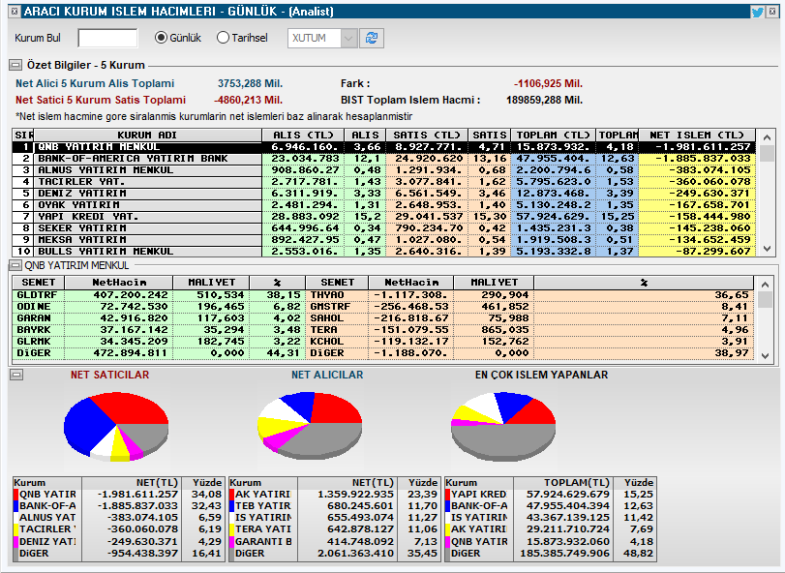
Task: Click GARANTI B row in net buyers legend
Action: (x=335, y=541)
